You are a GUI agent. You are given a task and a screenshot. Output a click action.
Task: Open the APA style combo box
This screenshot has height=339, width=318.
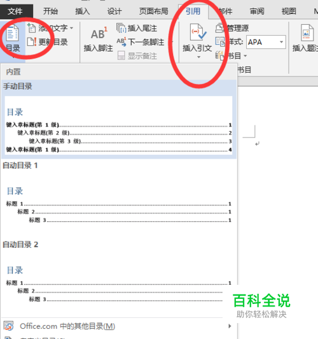pos(266,42)
